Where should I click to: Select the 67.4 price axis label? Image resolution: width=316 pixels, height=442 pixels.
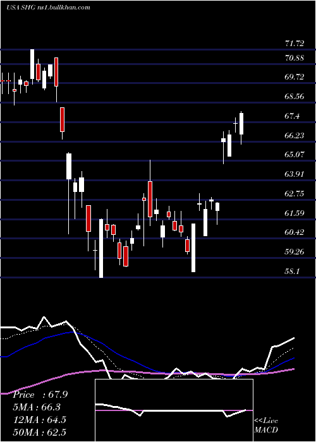coord(292,116)
